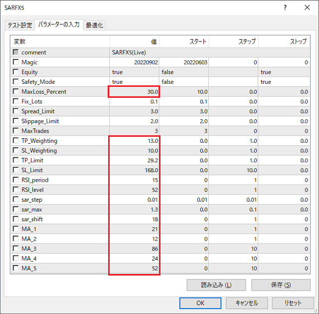319x314 pixels.
Task: Toggle the MA_5 checkbox
Action: [15, 268]
